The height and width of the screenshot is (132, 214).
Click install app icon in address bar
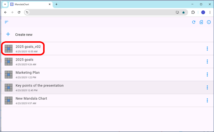coord(177,12)
